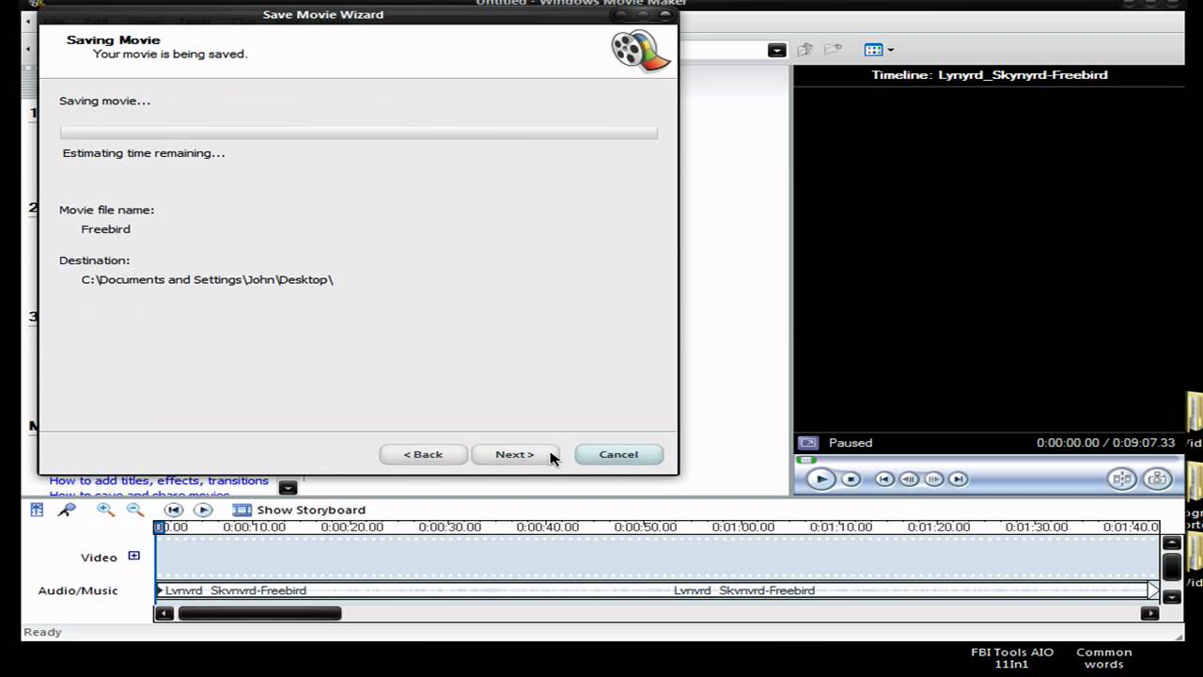This screenshot has width=1203, height=677.
Task: Click the timeline vertical scroll up arrow
Action: [1172, 543]
